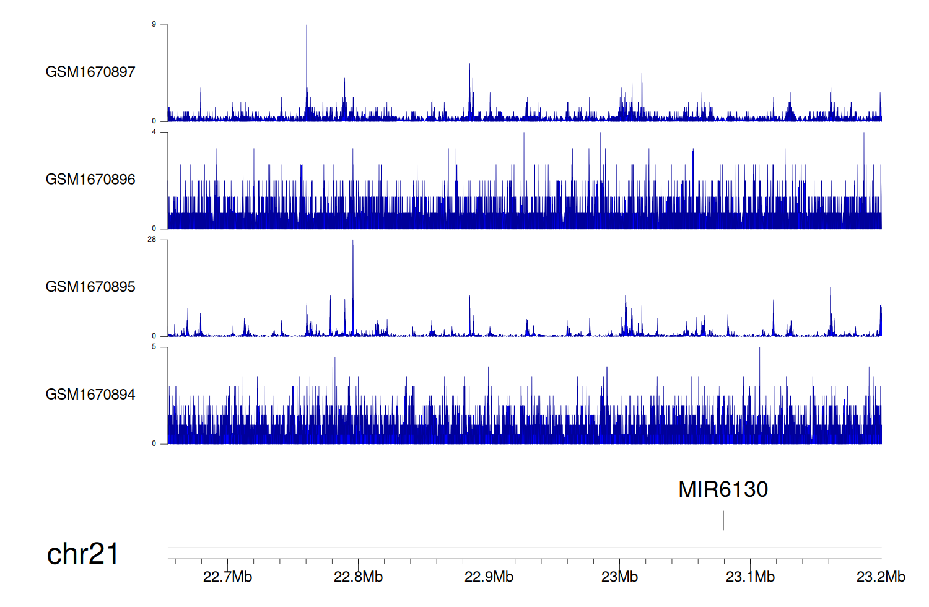This screenshot has width=929, height=607.
Task: Select the MIR6130 gene name
Action: click(723, 489)
